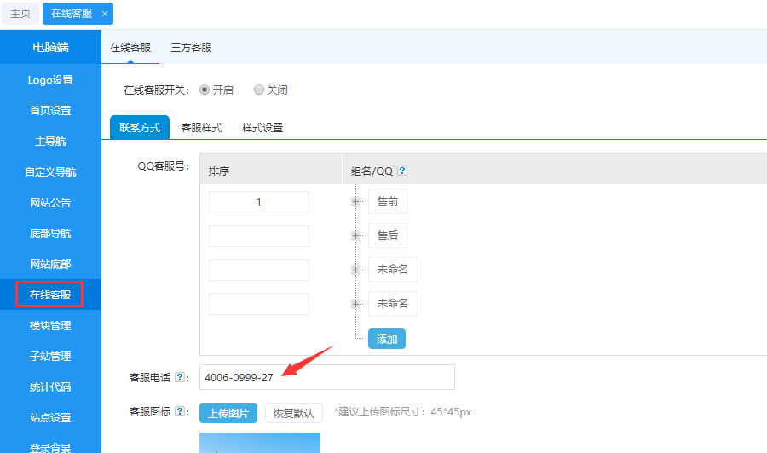The height and width of the screenshot is (453, 767).
Task: Expand the third 未命名 group node
Action: (355, 270)
